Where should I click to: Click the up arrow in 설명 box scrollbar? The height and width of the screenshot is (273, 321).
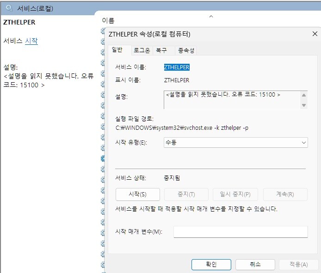click(x=304, y=95)
